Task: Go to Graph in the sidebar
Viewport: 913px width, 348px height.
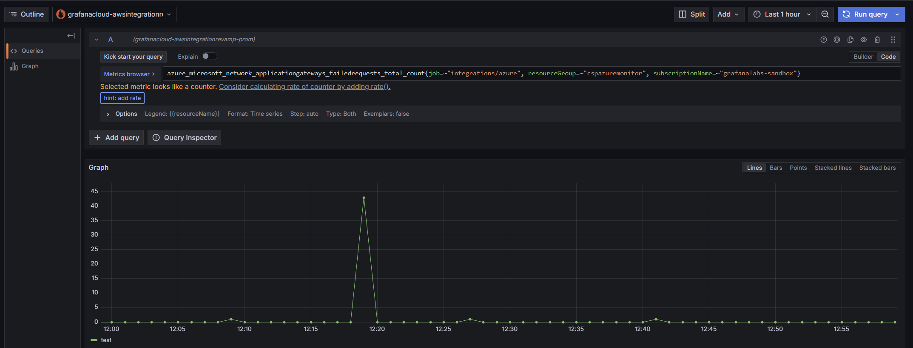Action: pyautogui.click(x=30, y=66)
